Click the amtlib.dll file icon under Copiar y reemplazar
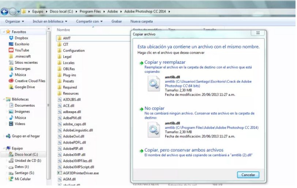 154,84
